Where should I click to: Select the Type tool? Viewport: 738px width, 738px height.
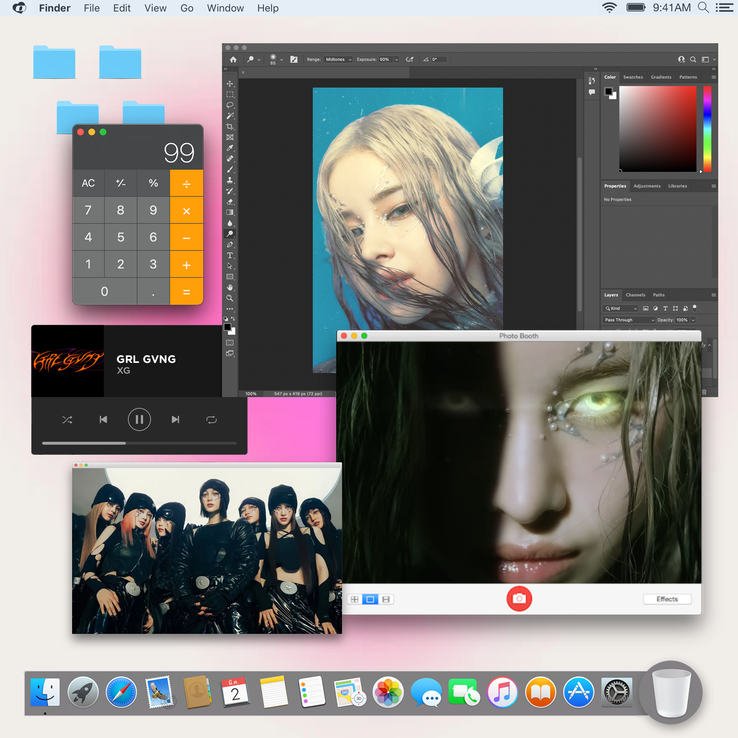point(230,255)
